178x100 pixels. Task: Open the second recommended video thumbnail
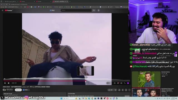point(146,92)
